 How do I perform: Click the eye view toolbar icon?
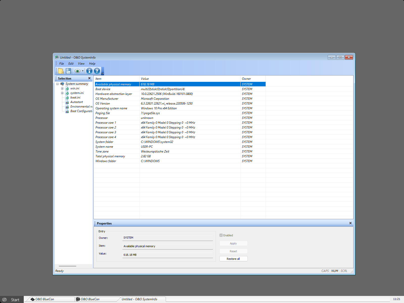pyautogui.click(x=78, y=71)
